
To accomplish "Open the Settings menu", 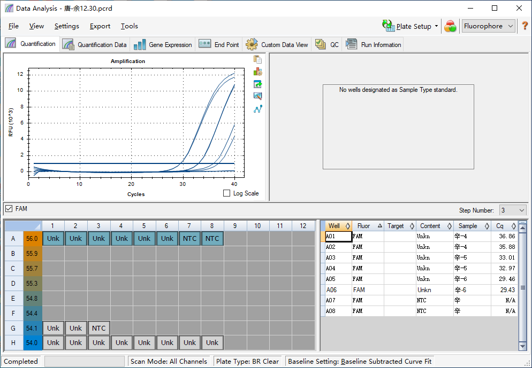I will pyautogui.click(x=66, y=26).
